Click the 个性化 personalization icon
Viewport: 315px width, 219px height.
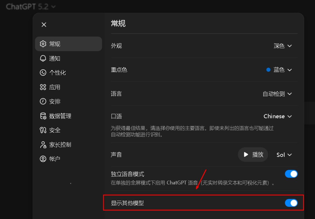(x=43, y=73)
